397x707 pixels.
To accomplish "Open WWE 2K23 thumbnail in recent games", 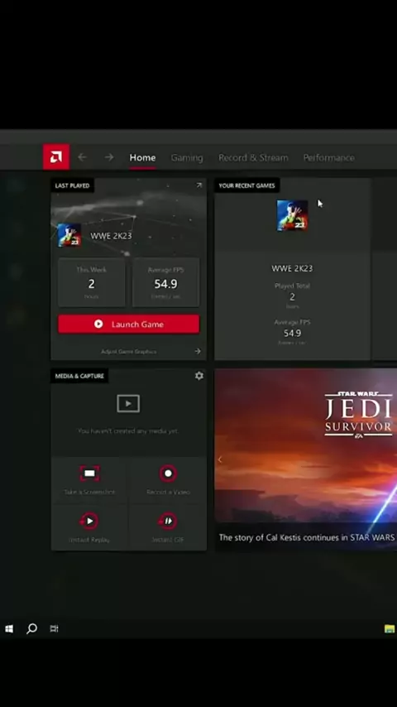I will [292, 215].
